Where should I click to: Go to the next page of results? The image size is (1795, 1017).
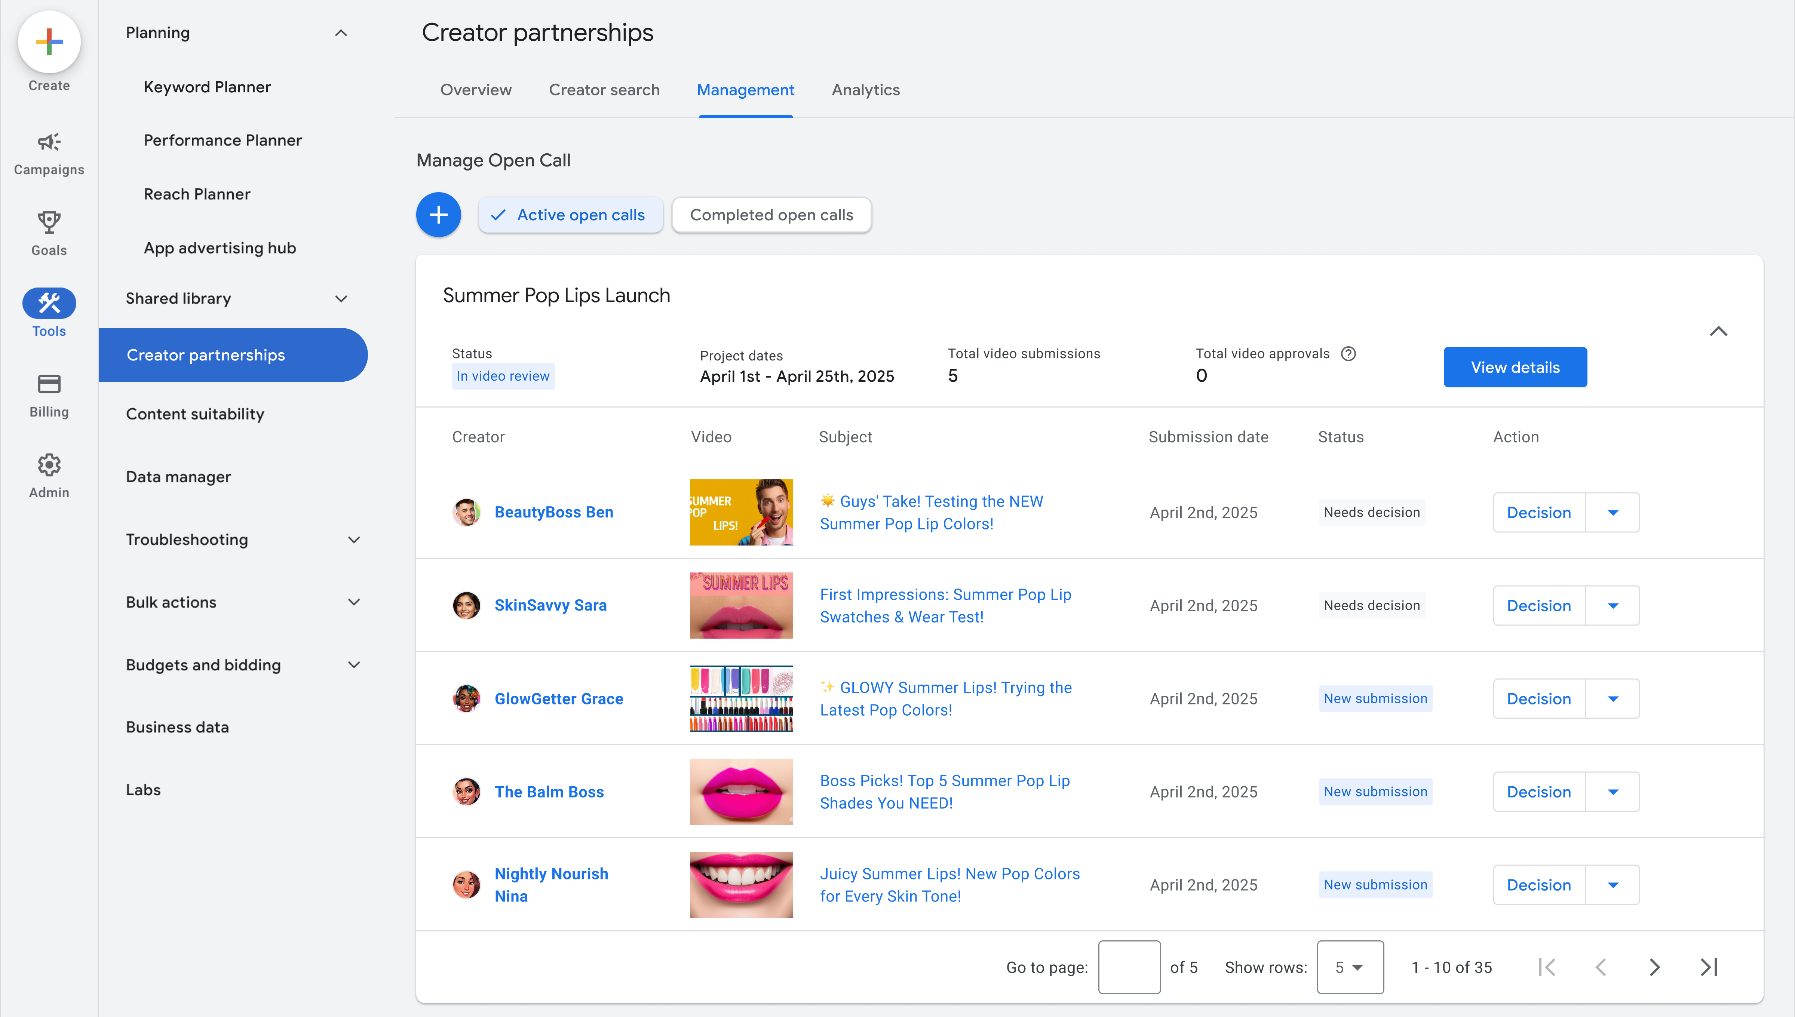(x=1655, y=967)
